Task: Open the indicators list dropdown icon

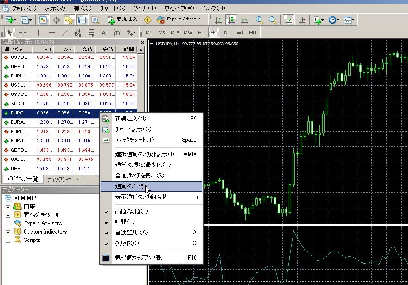Action: coord(319,20)
